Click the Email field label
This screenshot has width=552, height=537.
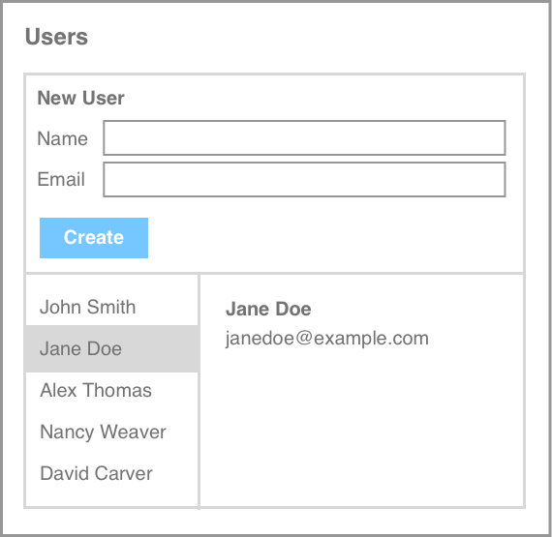tap(61, 179)
